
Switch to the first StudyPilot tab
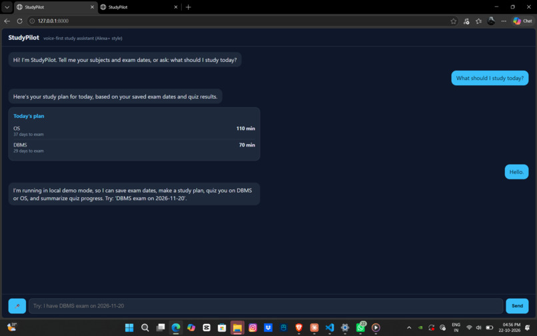56,7
